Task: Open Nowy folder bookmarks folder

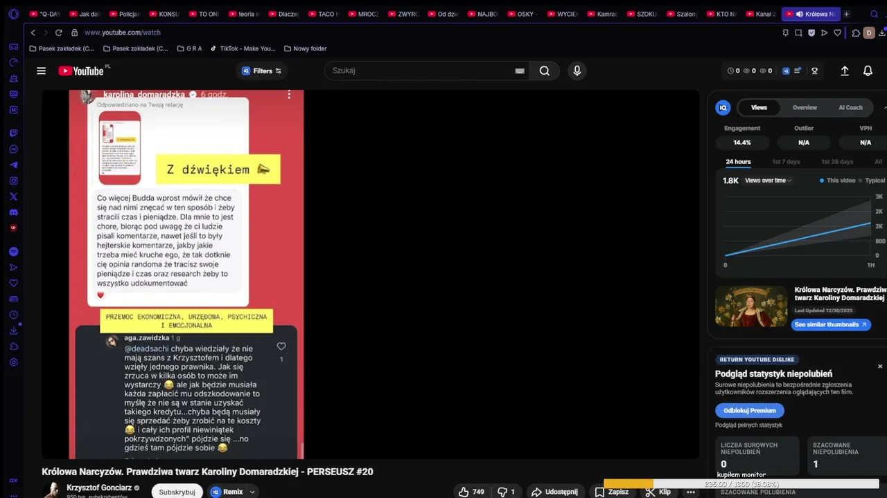Action: point(305,48)
